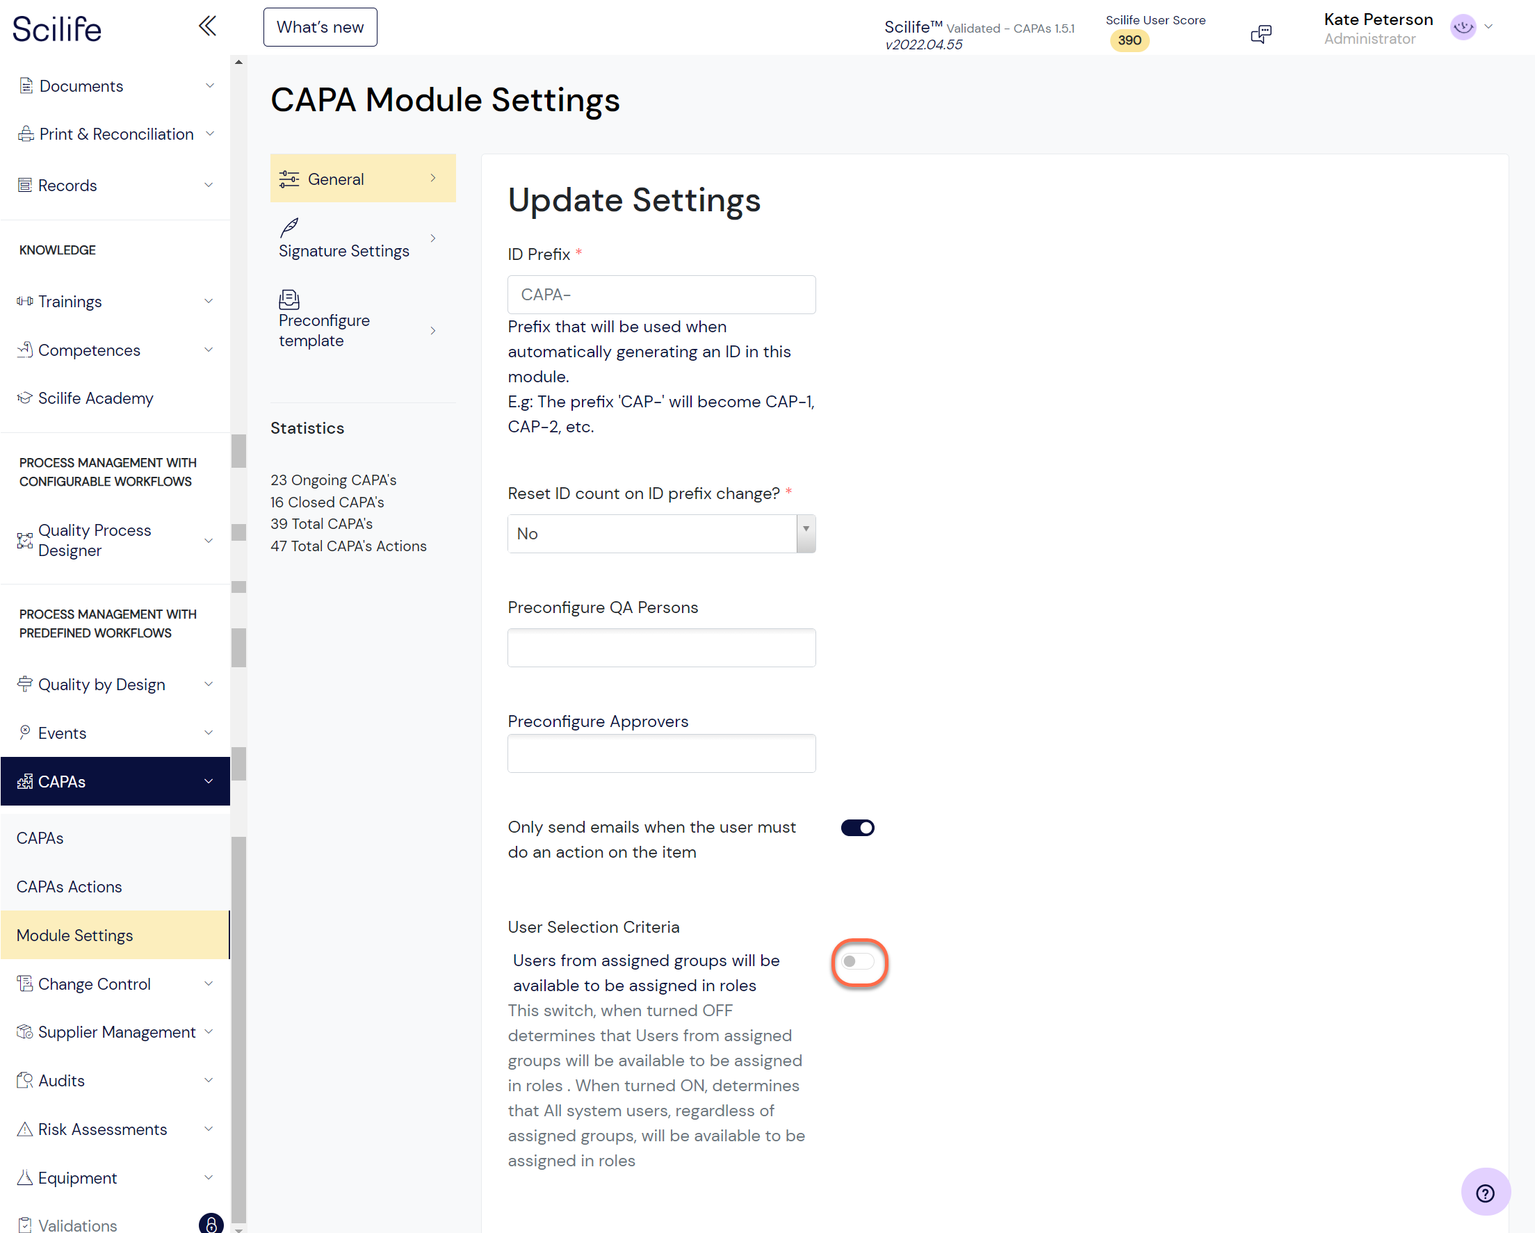The image size is (1535, 1233).
Task: Open the CAPAs Actions submenu item
Action: coord(115,887)
